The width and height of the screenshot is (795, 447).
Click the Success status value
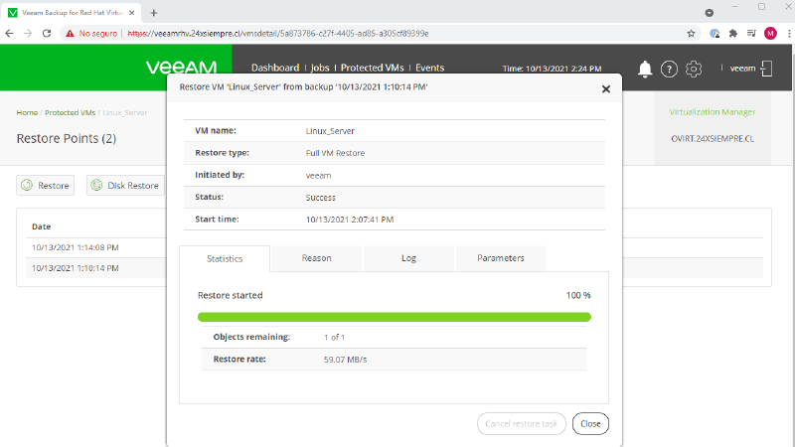point(320,198)
